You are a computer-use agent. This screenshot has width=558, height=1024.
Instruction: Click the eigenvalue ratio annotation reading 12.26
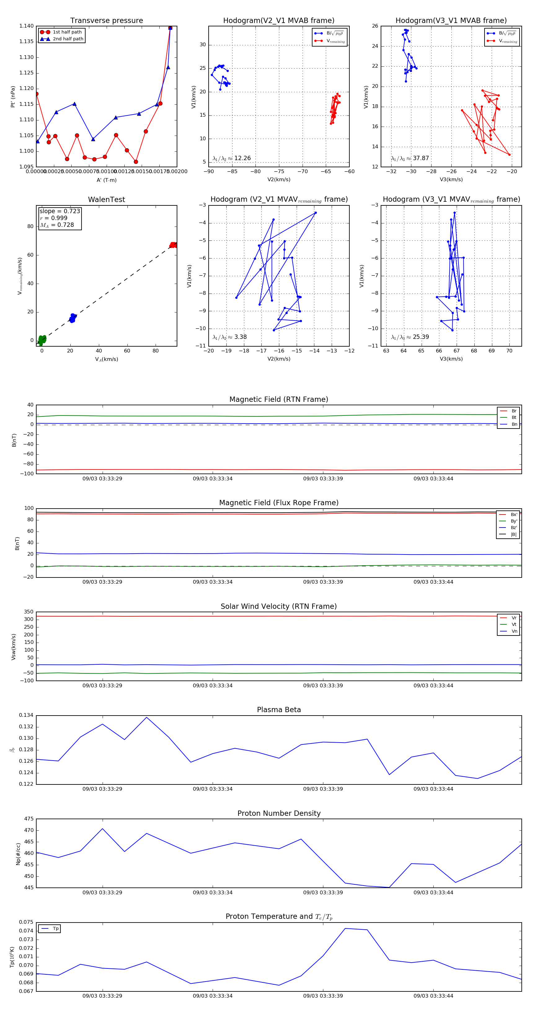click(x=232, y=158)
